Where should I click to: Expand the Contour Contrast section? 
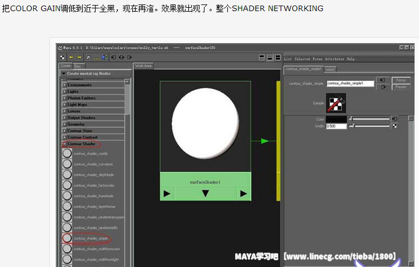click(93, 137)
